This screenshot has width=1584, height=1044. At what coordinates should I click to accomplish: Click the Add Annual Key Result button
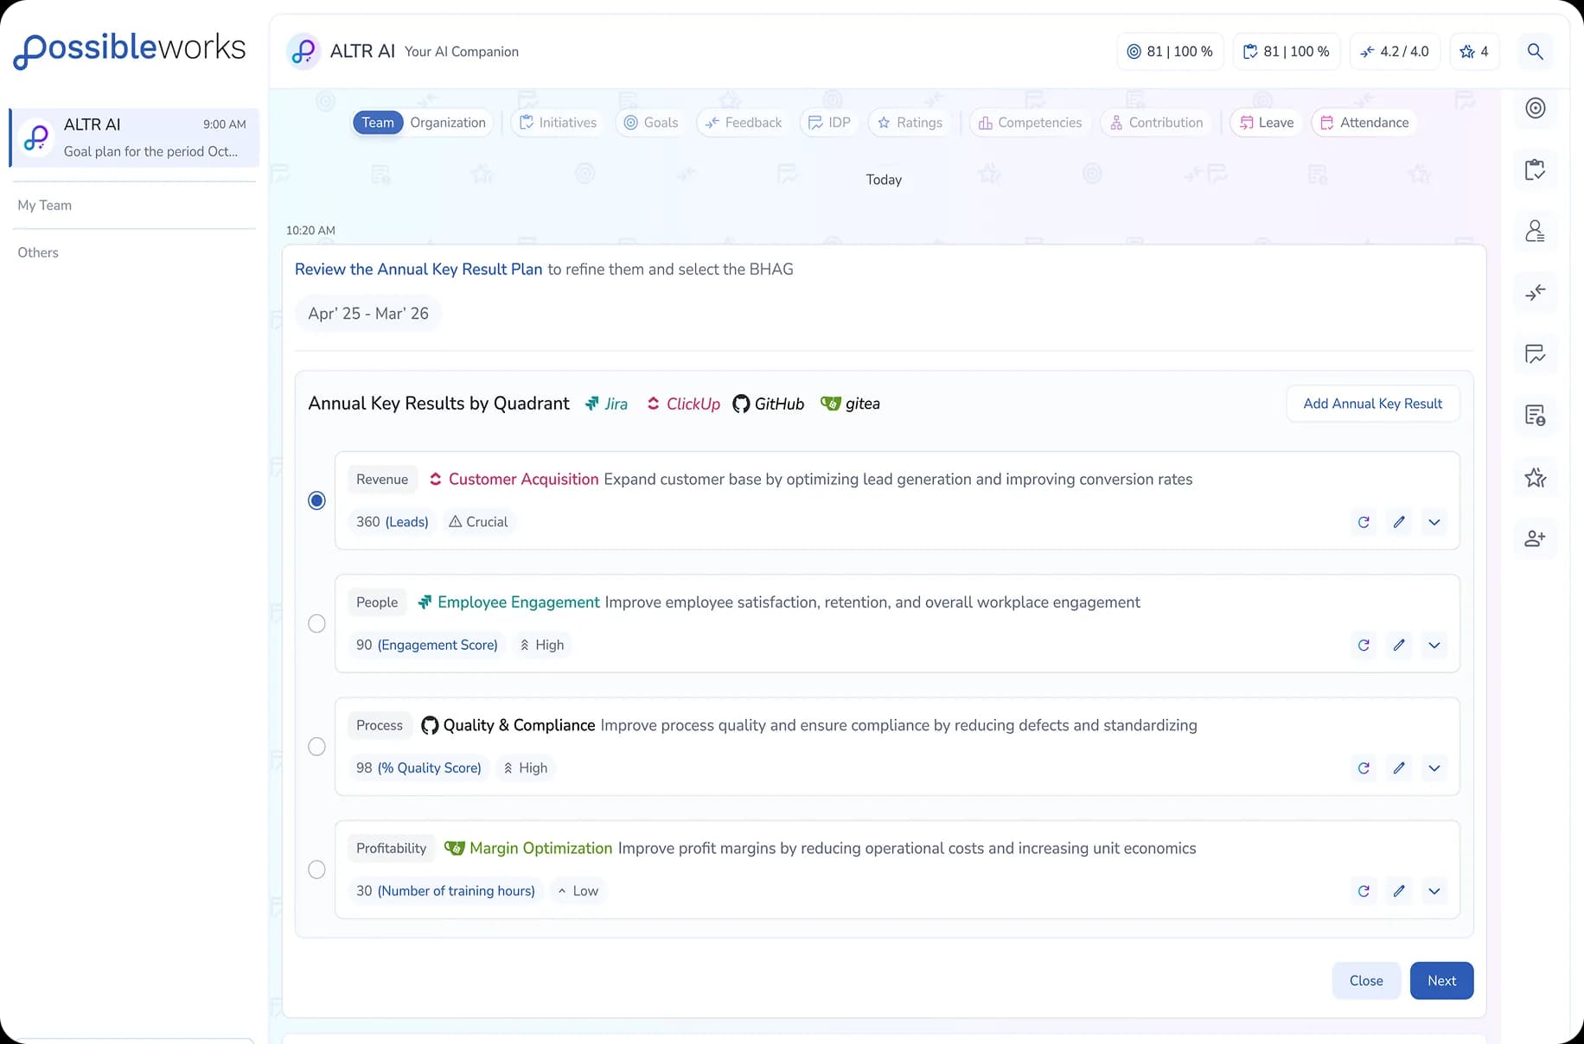tap(1373, 404)
